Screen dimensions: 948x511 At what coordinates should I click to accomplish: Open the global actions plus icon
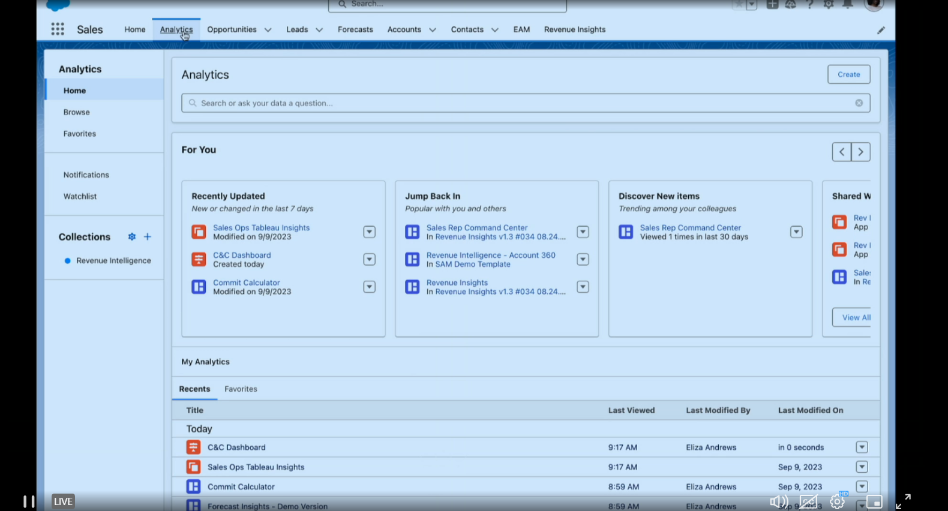click(x=772, y=4)
